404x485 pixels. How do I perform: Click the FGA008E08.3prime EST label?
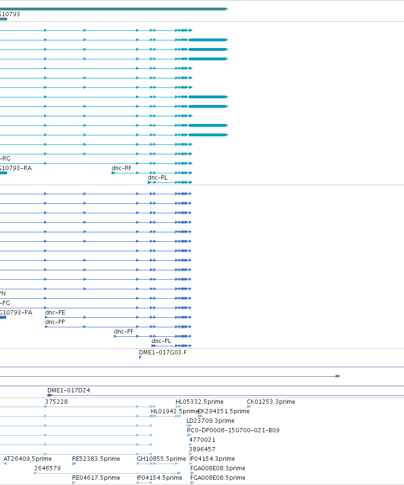[217, 468]
